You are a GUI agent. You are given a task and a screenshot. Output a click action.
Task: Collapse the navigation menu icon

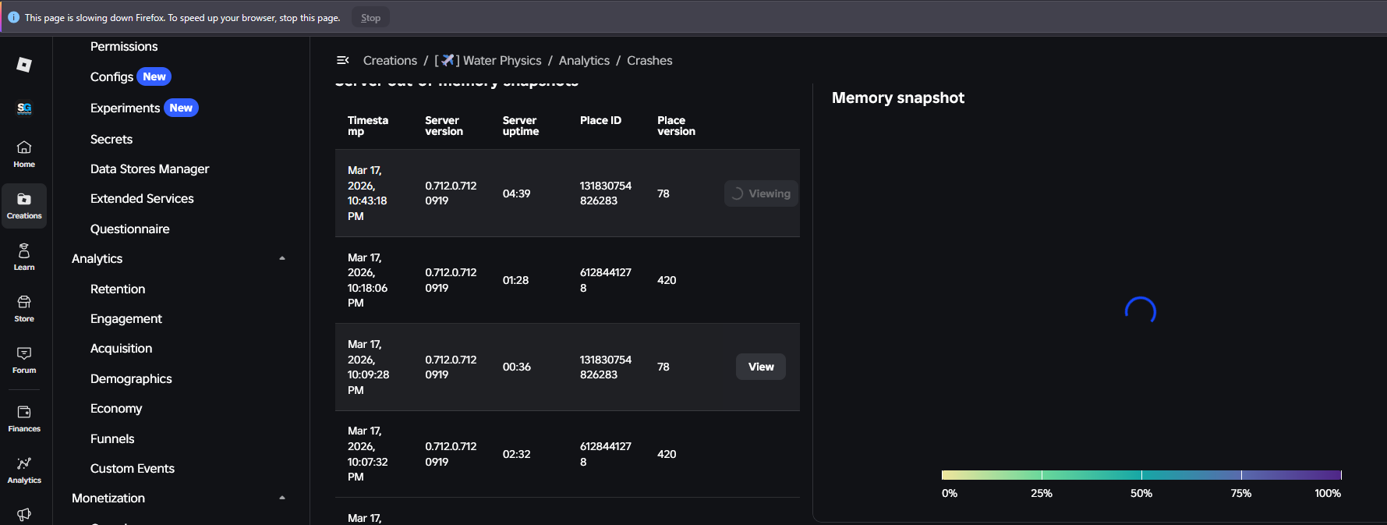[x=342, y=60]
